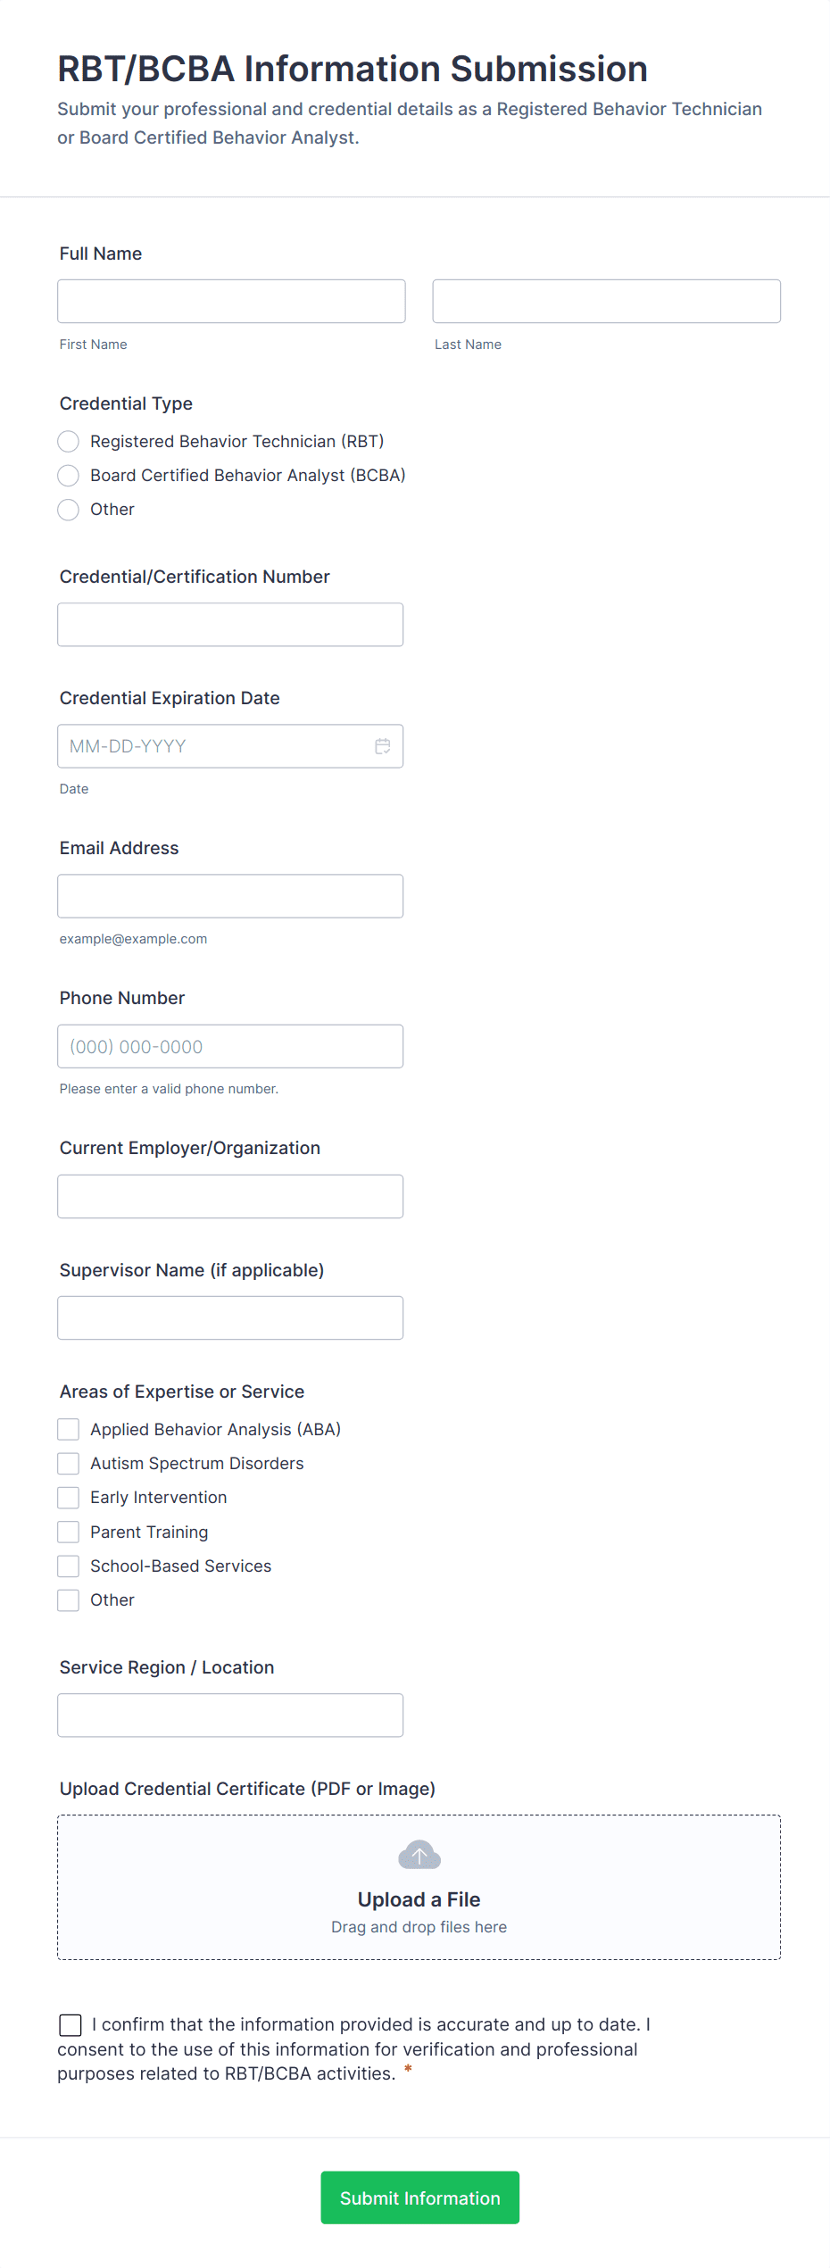Check Applied Behavior Analysis (ABA) box
The height and width of the screenshot is (2268, 830).
69,1430
